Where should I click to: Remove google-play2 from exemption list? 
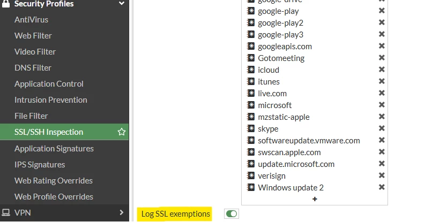pyautogui.click(x=382, y=22)
